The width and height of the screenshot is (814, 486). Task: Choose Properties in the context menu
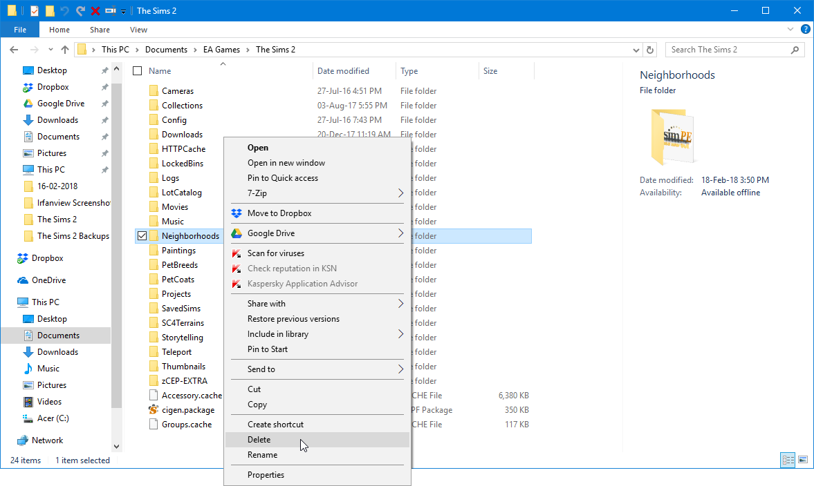[317, 474]
